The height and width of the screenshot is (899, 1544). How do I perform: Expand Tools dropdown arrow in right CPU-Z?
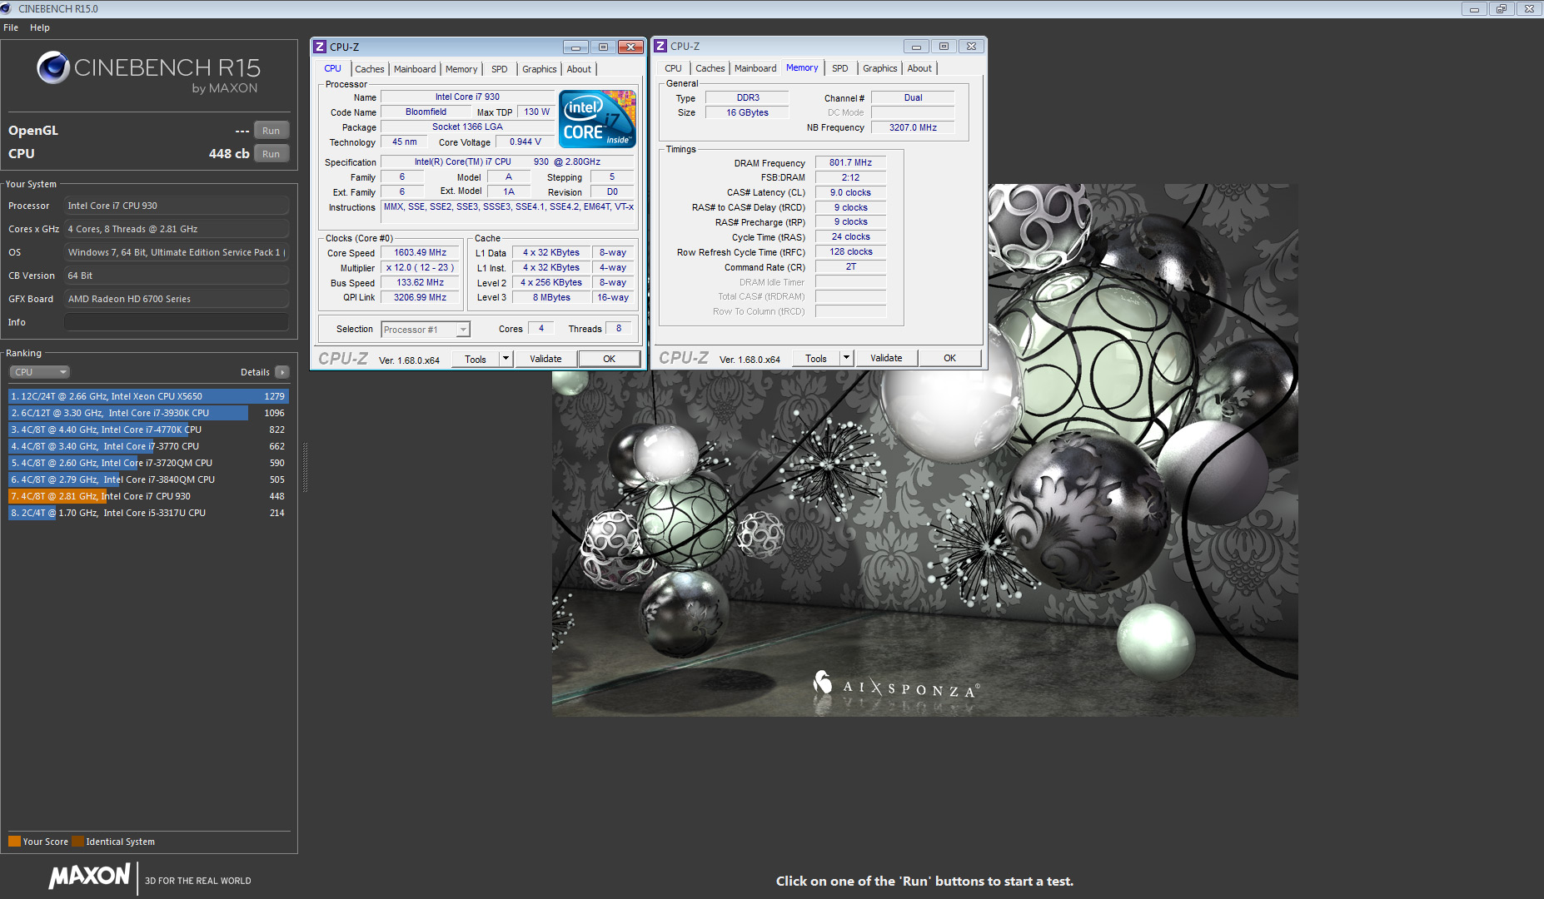click(x=846, y=358)
